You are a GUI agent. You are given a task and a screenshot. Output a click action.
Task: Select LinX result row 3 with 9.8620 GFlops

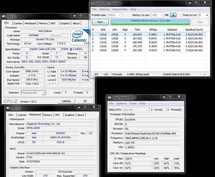(148, 42)
